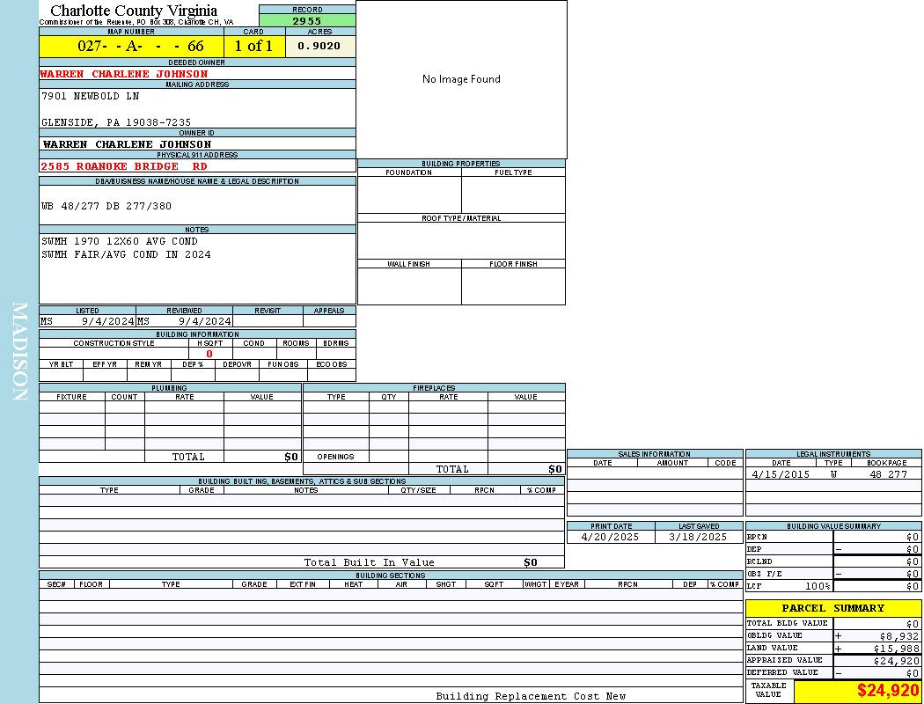Click the legal instrument date 4/15/2015
This screenshot has height=704, width=924.
pyautogui.click(x=779, y=474)
